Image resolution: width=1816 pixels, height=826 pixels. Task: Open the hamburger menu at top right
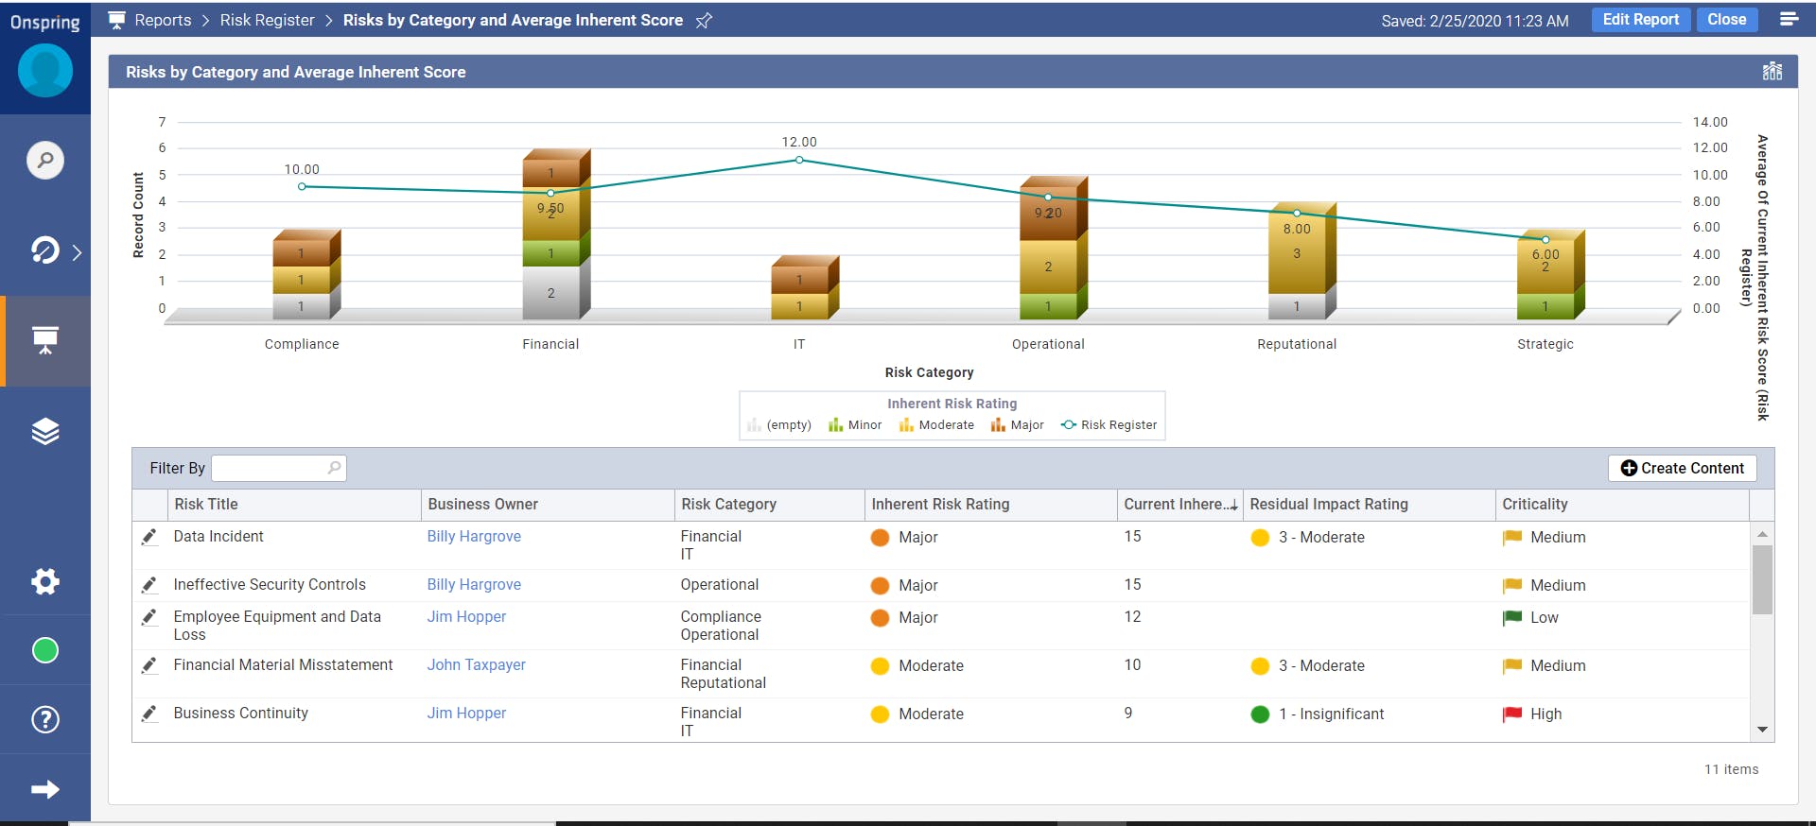coord(1790,19)
